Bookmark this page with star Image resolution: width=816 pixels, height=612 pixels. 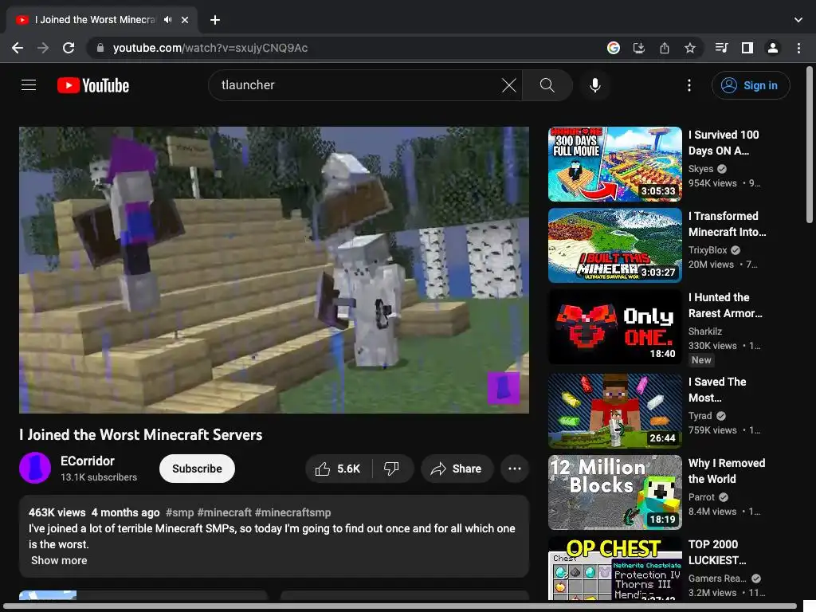click(x=690, y=48)
